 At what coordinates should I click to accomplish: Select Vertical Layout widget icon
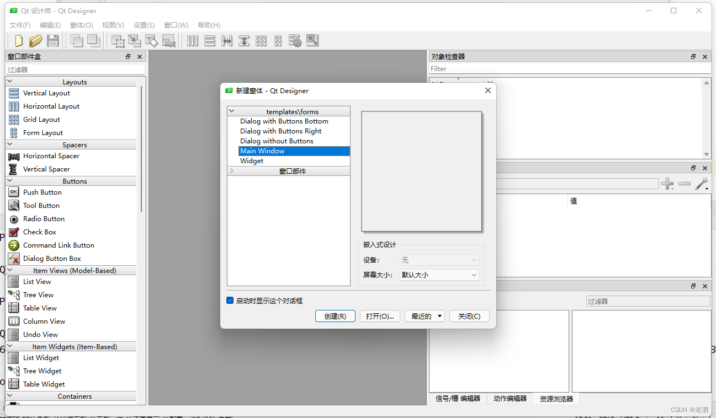[x=14, y=93]
